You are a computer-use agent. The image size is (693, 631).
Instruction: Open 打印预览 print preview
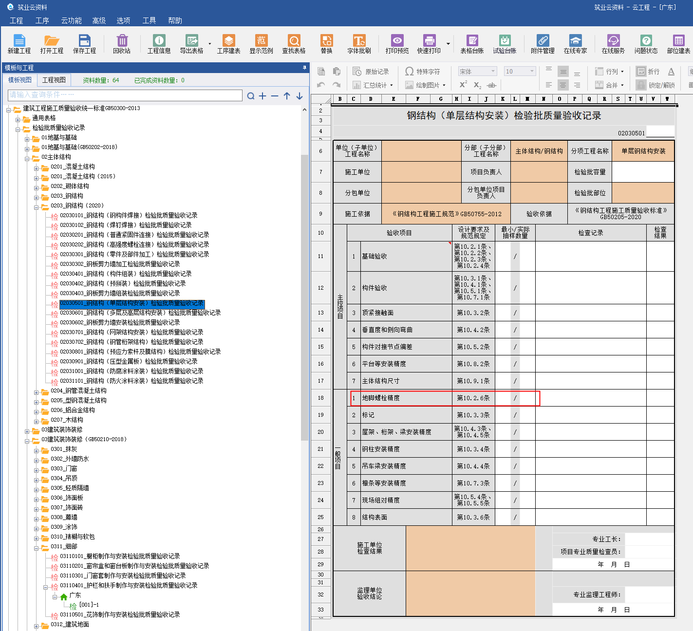tap(397, 44)
